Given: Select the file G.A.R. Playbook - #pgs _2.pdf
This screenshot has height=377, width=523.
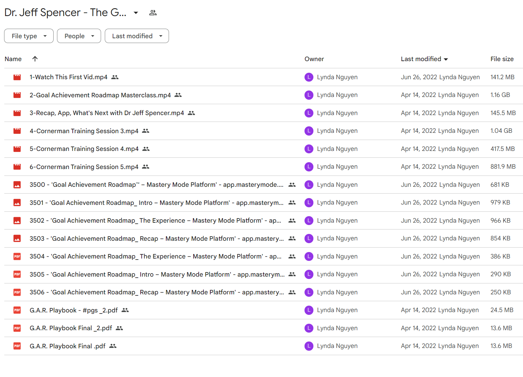Looking at the screenshot, I should (74, 310).
